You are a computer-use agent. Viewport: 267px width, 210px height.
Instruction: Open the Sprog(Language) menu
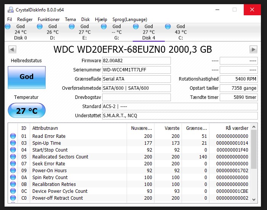pos(130,19)
